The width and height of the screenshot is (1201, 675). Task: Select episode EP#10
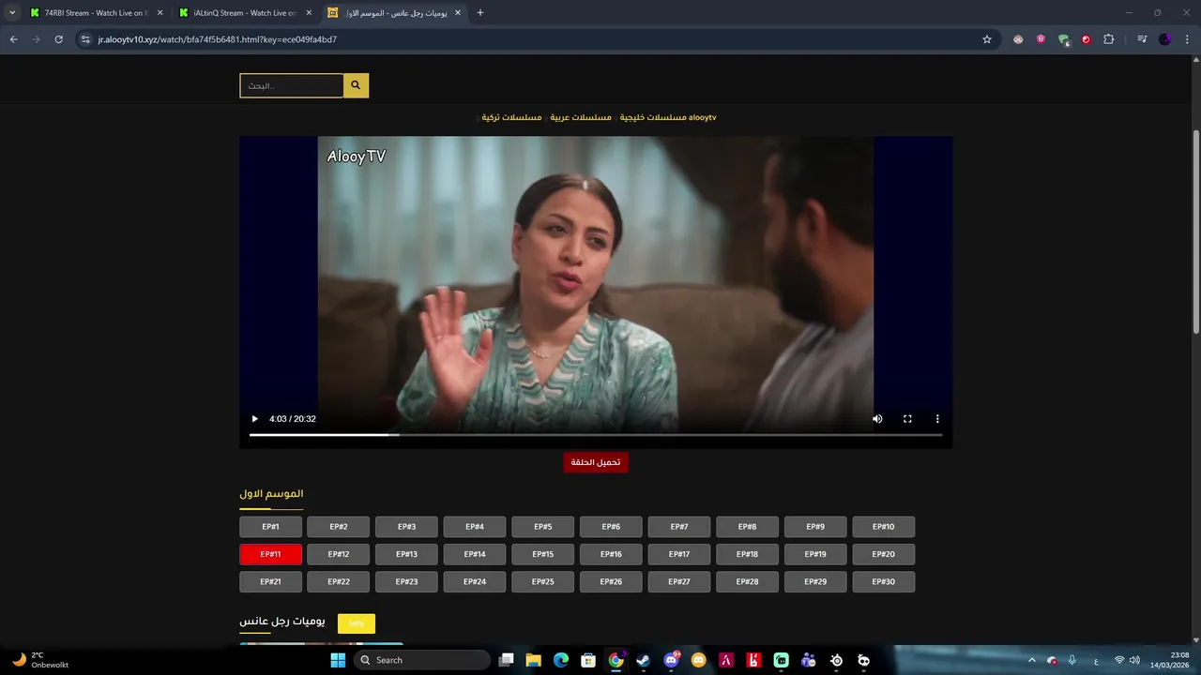coord(884,527)
